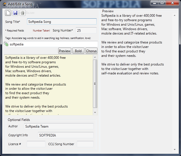Click Preview pane scroll down arrow
This screenshot has width=181, height=156.
click(x=175, y=150)
